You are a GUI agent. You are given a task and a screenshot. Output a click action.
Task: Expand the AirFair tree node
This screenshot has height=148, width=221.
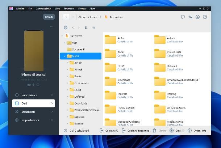[x=67, y=63]
